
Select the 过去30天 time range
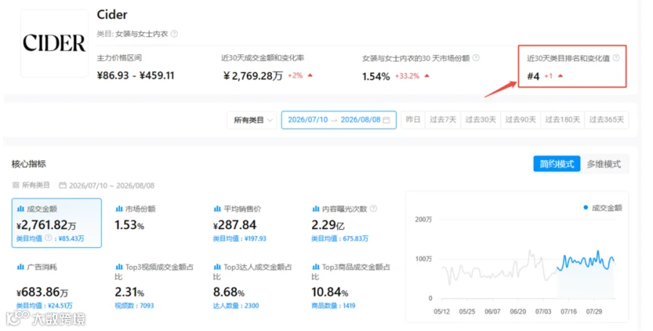click(480, 120)
